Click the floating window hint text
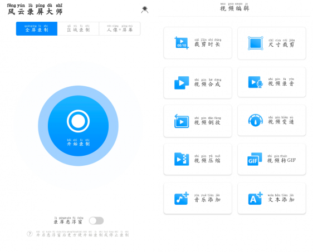 pyautogui.click(x=82, y=234)
